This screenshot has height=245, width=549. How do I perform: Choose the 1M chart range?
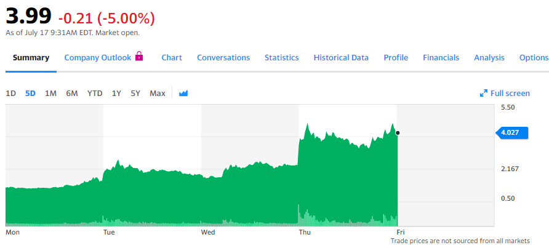tap(50, 94)
